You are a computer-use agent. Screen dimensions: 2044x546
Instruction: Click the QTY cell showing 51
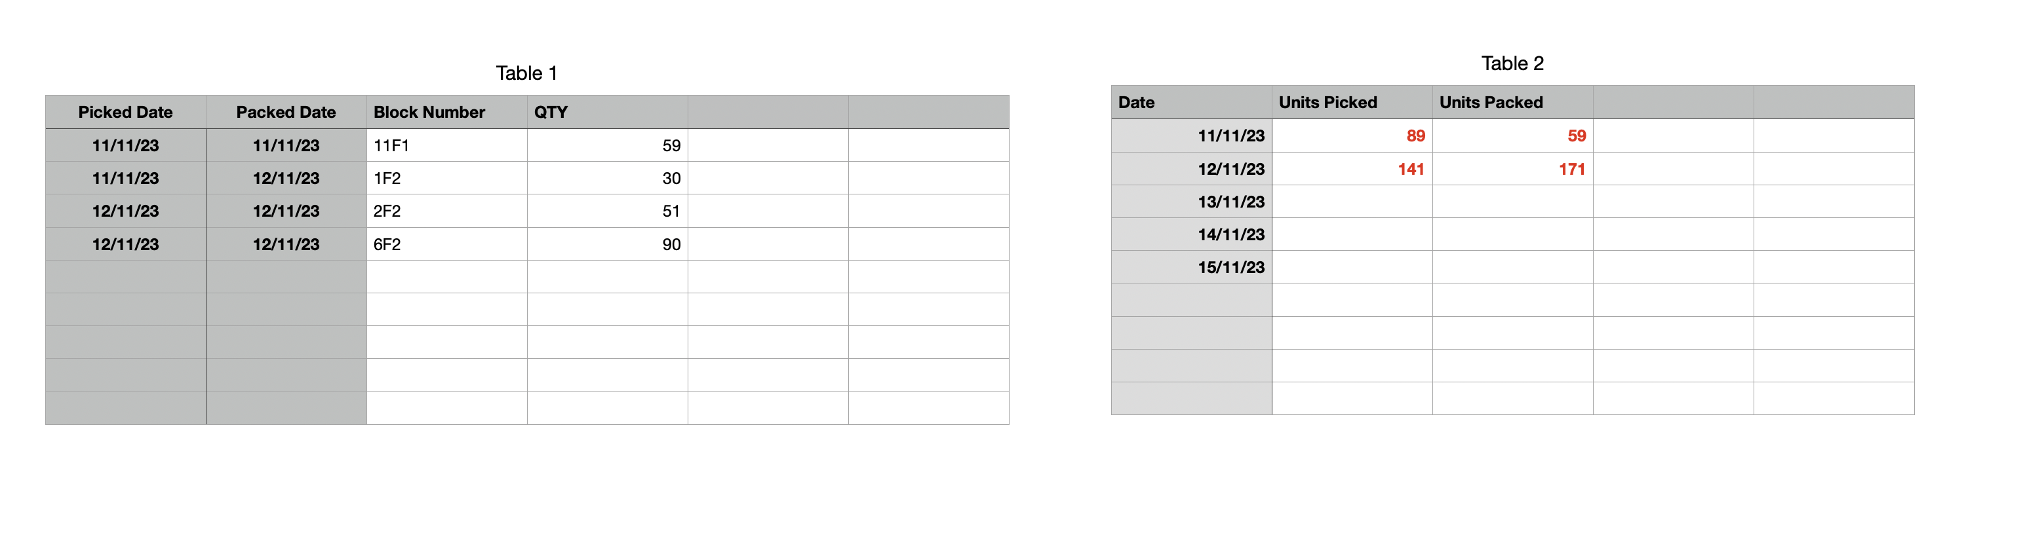(608, 211)
